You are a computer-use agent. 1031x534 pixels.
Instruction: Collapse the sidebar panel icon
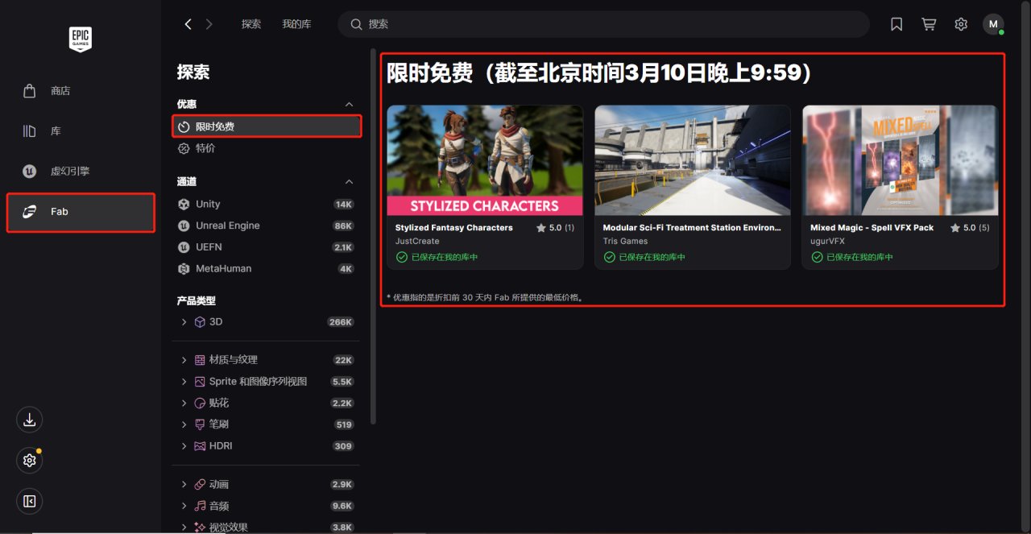click(x=29, y=502)
